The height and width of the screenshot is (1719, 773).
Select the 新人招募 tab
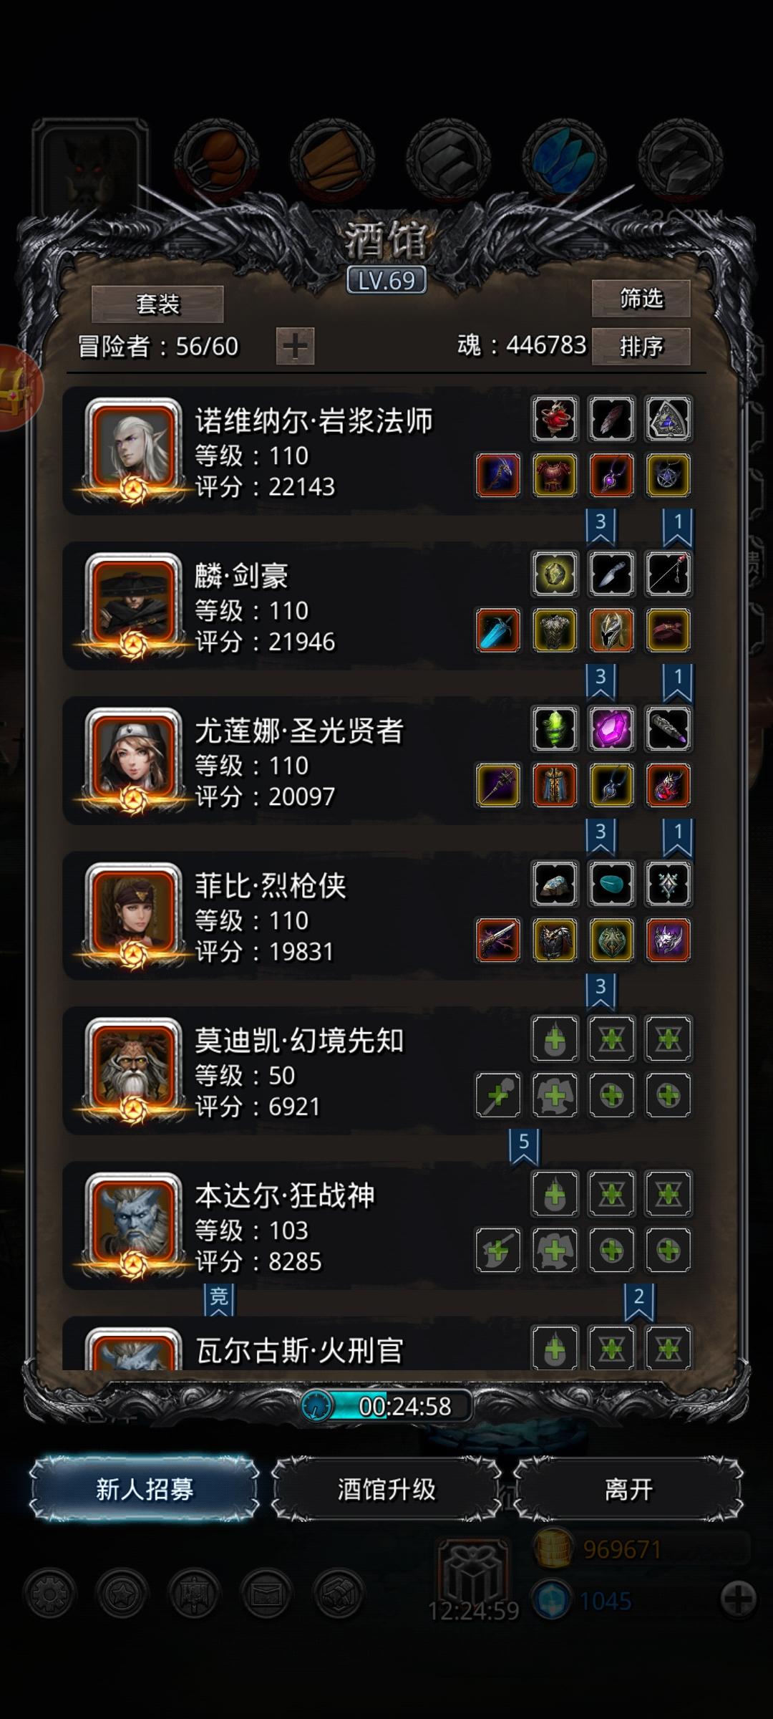tap(145, 1490)
